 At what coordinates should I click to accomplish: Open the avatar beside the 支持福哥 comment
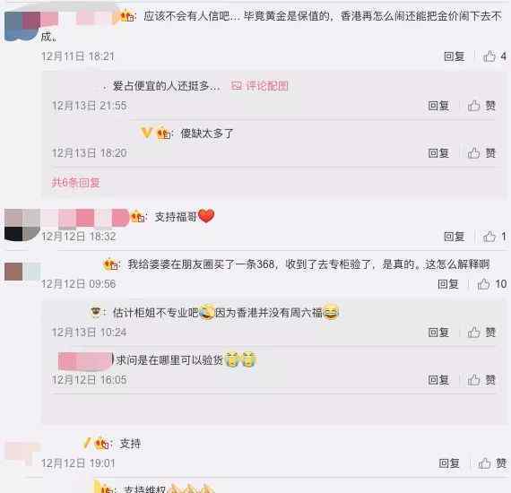click(22, 225)
